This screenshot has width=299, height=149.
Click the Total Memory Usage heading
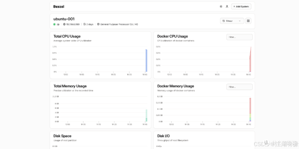70,86
